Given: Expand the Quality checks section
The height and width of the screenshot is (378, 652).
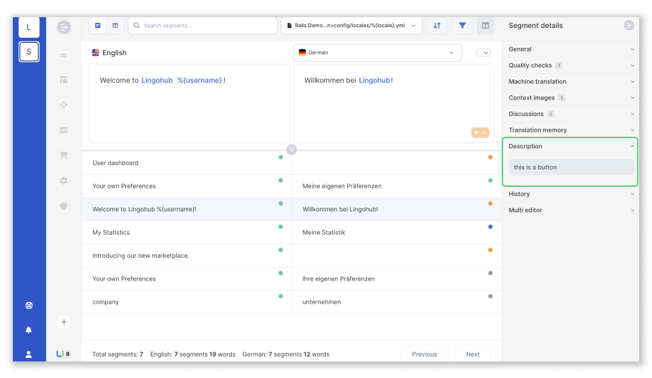Looking at the screenshot, I should (x=570, y=65).
